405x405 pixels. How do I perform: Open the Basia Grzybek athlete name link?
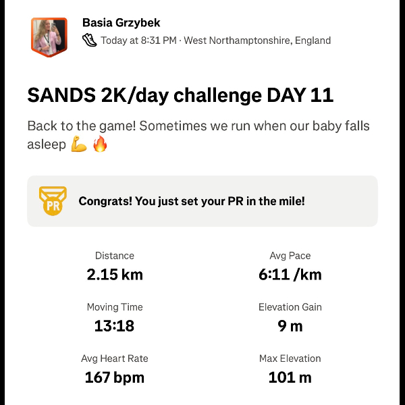pos(122,23)
